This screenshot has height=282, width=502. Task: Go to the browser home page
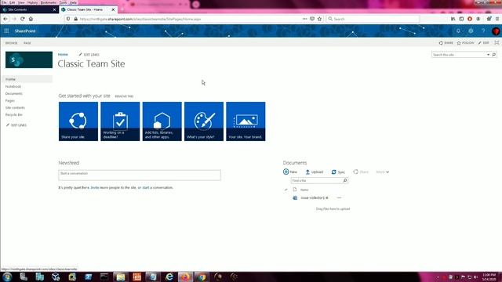31,19
